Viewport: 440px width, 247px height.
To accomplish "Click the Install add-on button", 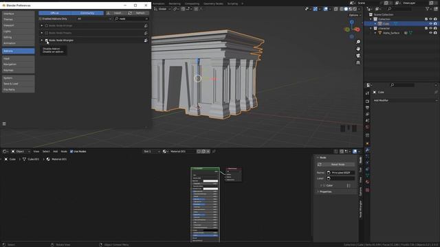I will [115, 13].
